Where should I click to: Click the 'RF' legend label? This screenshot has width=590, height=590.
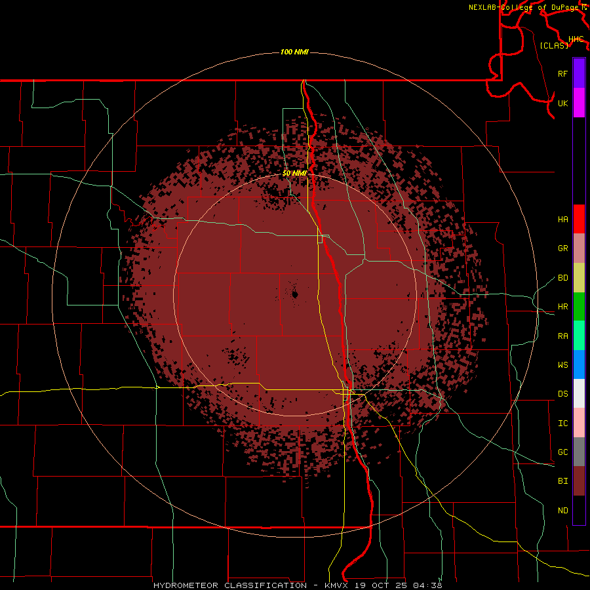[x=562, y=73]
